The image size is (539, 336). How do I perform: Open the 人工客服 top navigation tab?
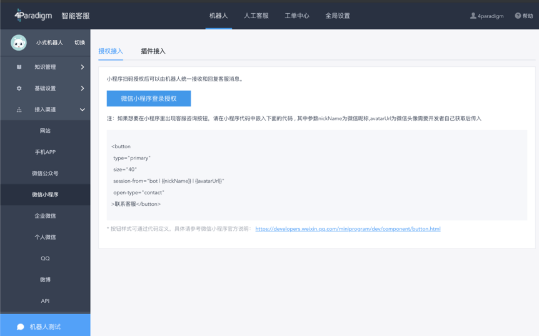(256, 16)
